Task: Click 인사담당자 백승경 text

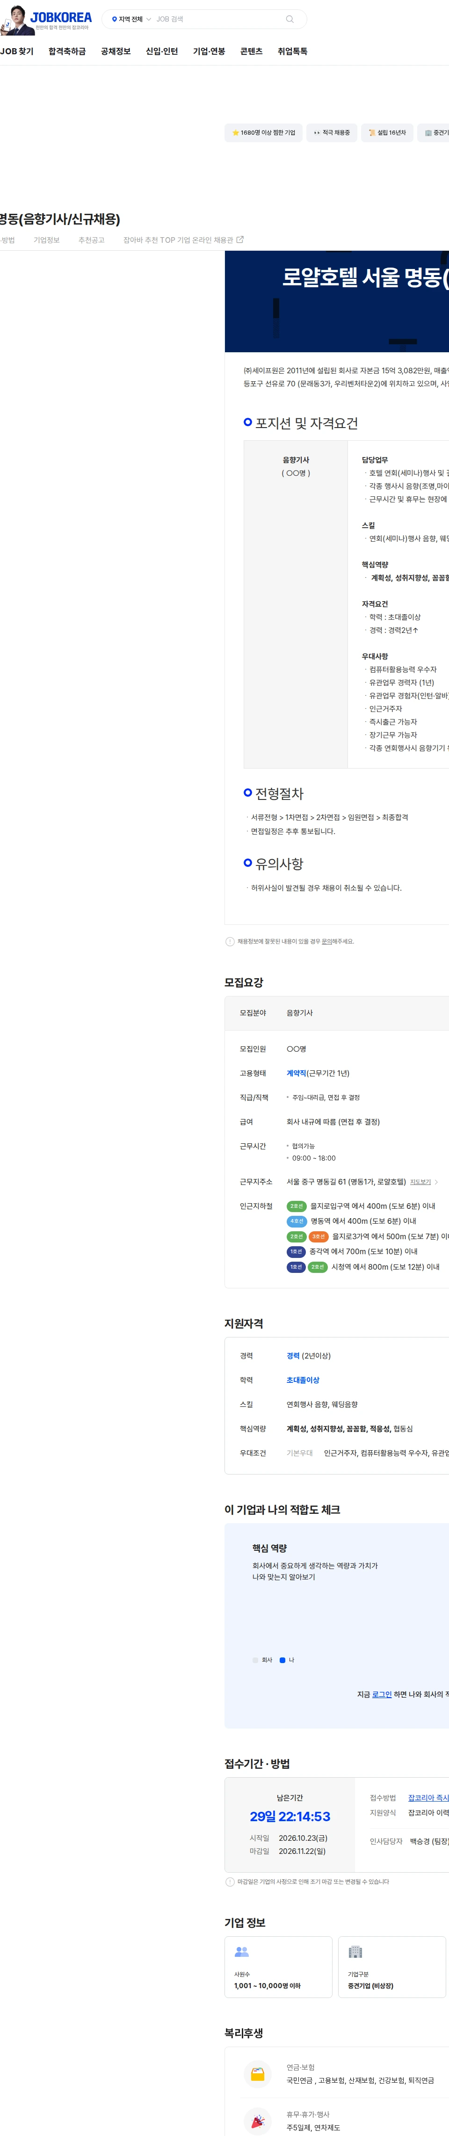Action: (409, 1841)
